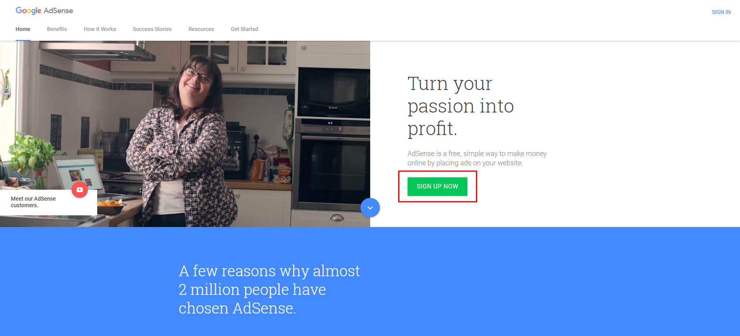Select the Get Started navigation item
The width and height of the screenshot is (740, 336).
(245, 29)
